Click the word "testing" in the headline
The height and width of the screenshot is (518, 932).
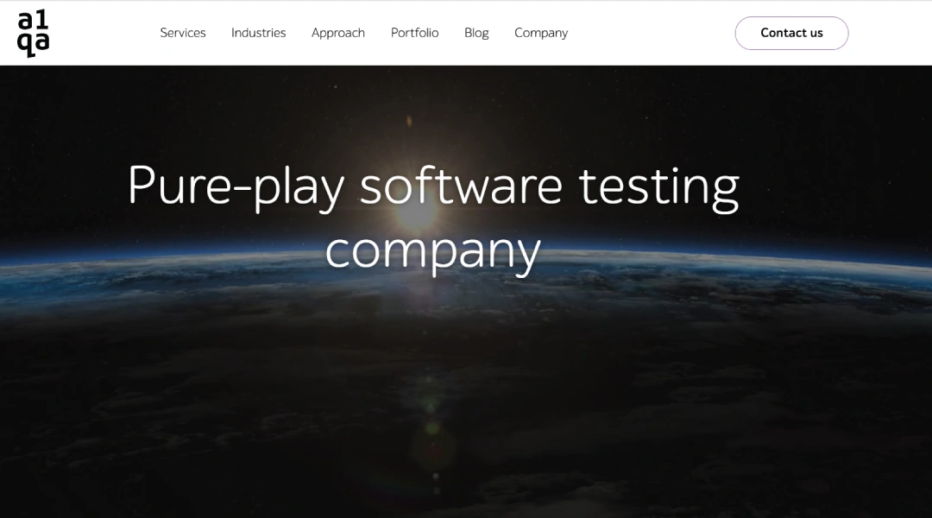pos(658,186)
